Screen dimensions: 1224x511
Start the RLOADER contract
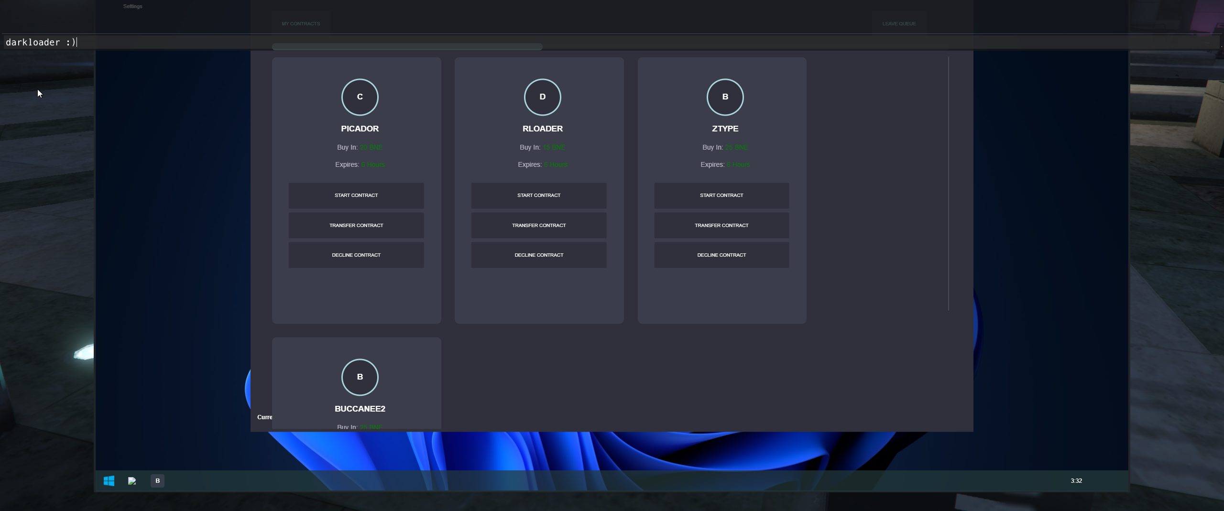(539, 196)
